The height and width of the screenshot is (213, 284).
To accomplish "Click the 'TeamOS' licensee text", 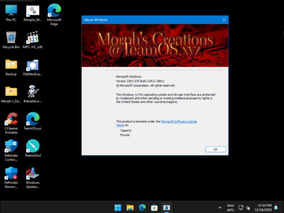I will (x=126, y=131).
